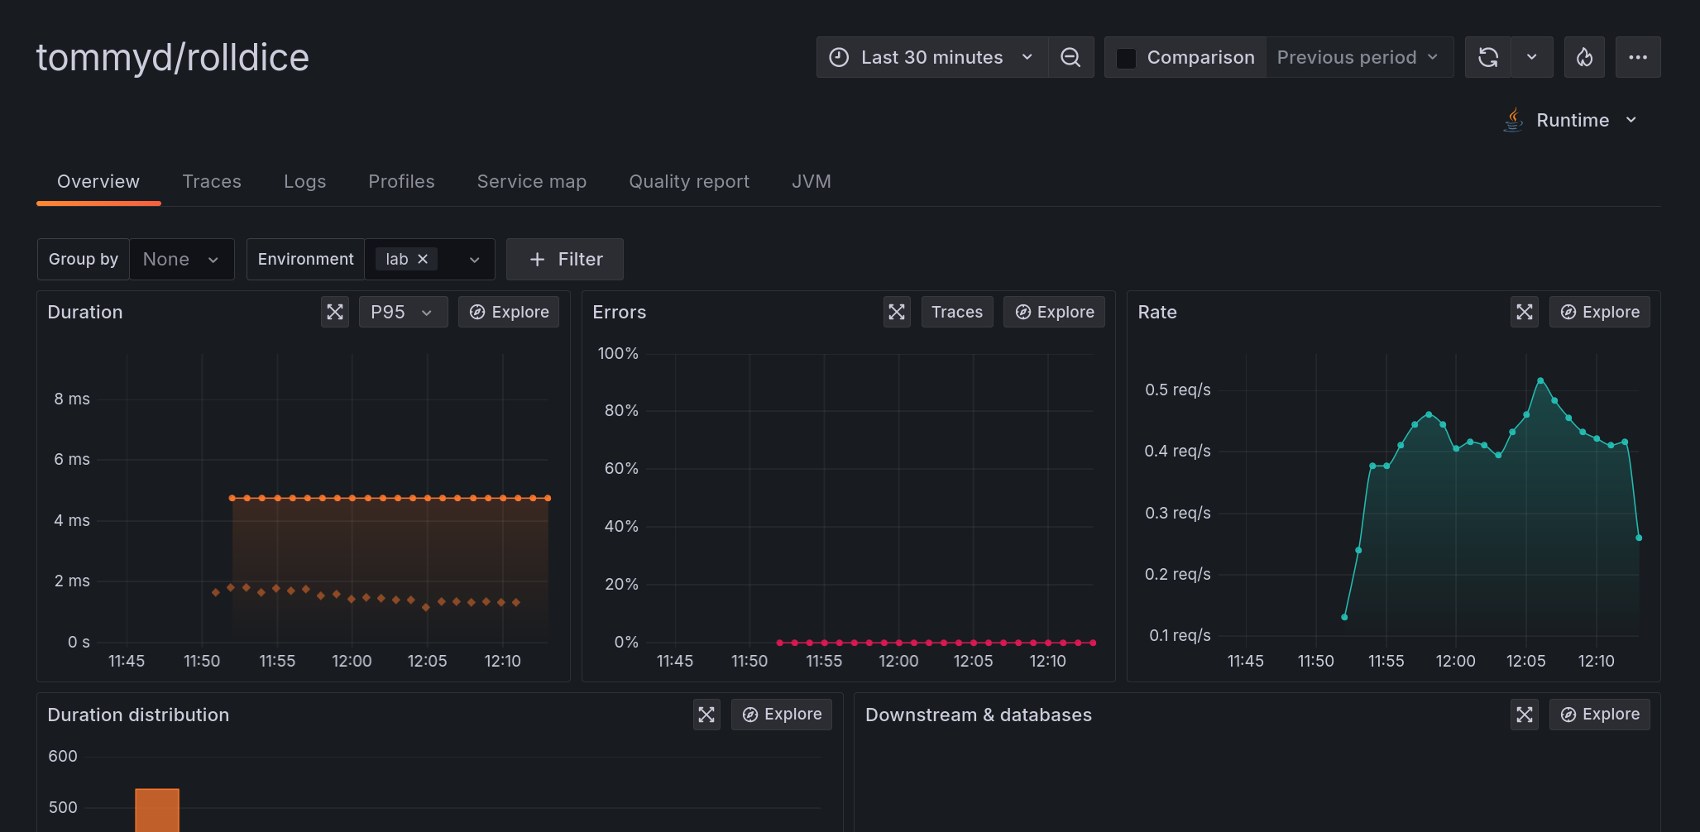Switch to the Logs tab
Viewport: 1700px width, 832px height.
[304, 181]
